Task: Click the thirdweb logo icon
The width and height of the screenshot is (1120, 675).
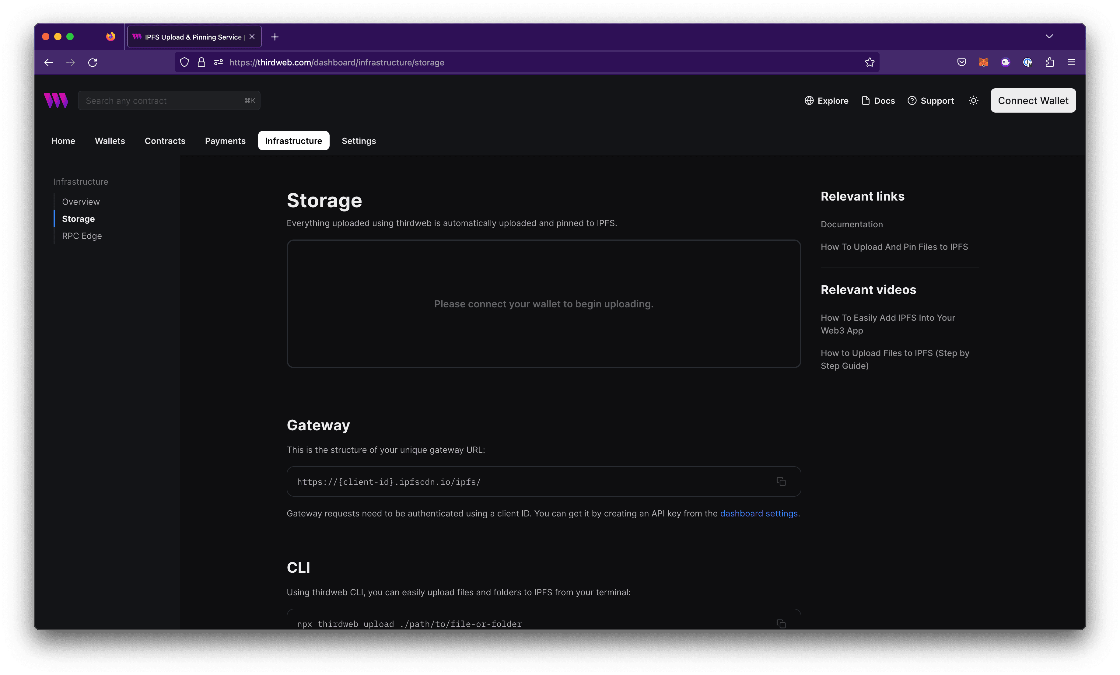Action: pos(56,100)
